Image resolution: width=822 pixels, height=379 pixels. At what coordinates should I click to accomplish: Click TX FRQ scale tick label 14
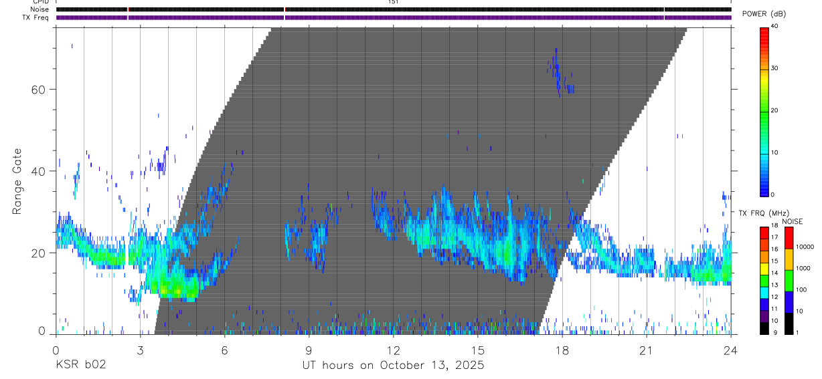click(x=774, y=273)
